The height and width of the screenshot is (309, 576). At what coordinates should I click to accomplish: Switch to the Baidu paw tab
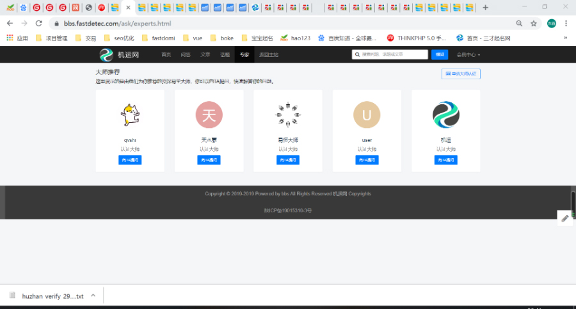click(x=24, y=7)
